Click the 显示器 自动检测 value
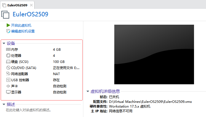Viewport: 206px width, 117px height. click(60, 92)
